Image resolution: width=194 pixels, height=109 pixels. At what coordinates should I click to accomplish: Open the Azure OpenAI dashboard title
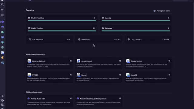point(87,61)
